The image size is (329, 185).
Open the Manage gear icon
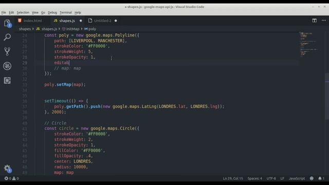(7, 168)
